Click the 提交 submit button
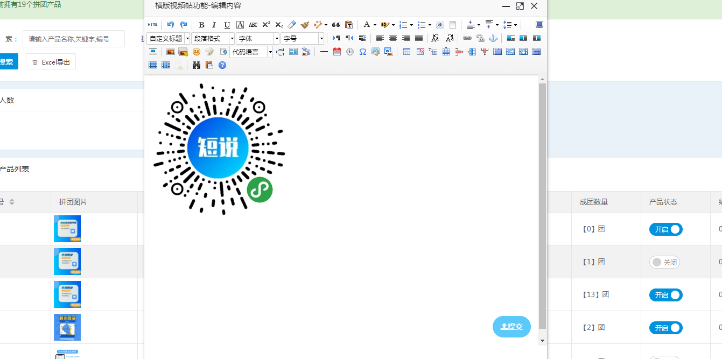 tap(511, 327)
